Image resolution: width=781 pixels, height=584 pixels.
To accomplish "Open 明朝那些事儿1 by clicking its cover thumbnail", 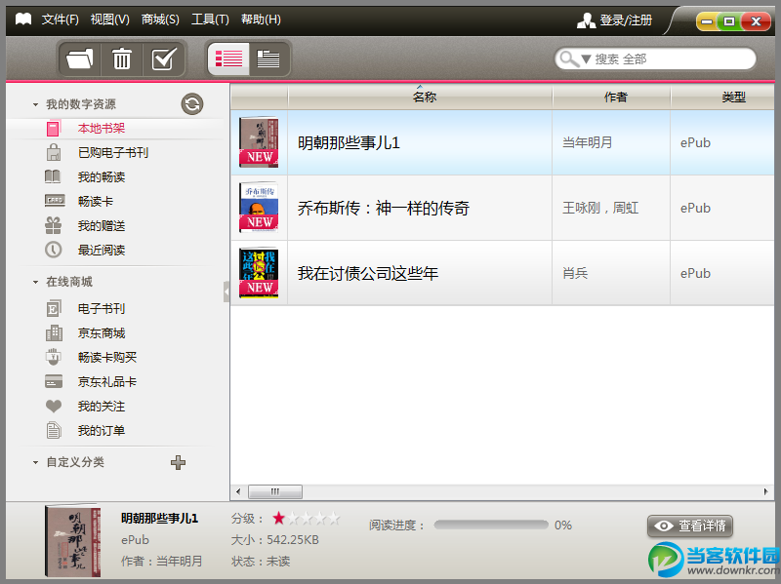I will (258, 142).
